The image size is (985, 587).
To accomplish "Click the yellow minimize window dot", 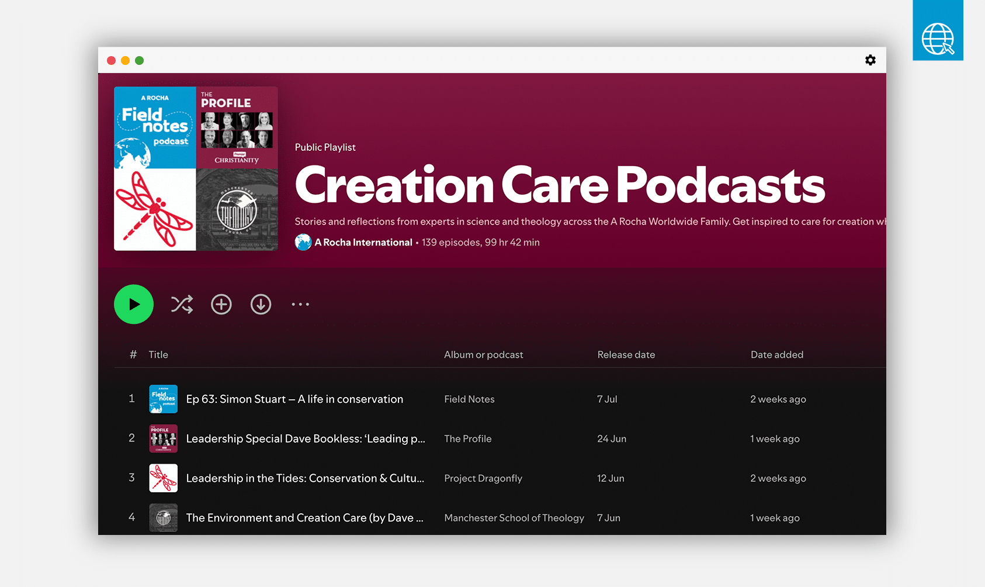I will pos(125,60).
